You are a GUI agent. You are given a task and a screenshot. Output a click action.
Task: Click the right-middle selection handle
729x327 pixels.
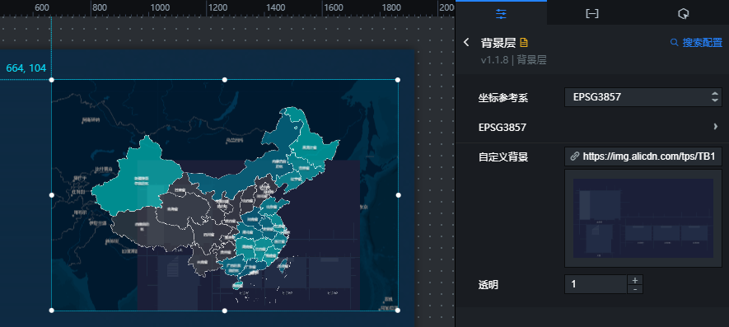[x=398, y=195]
